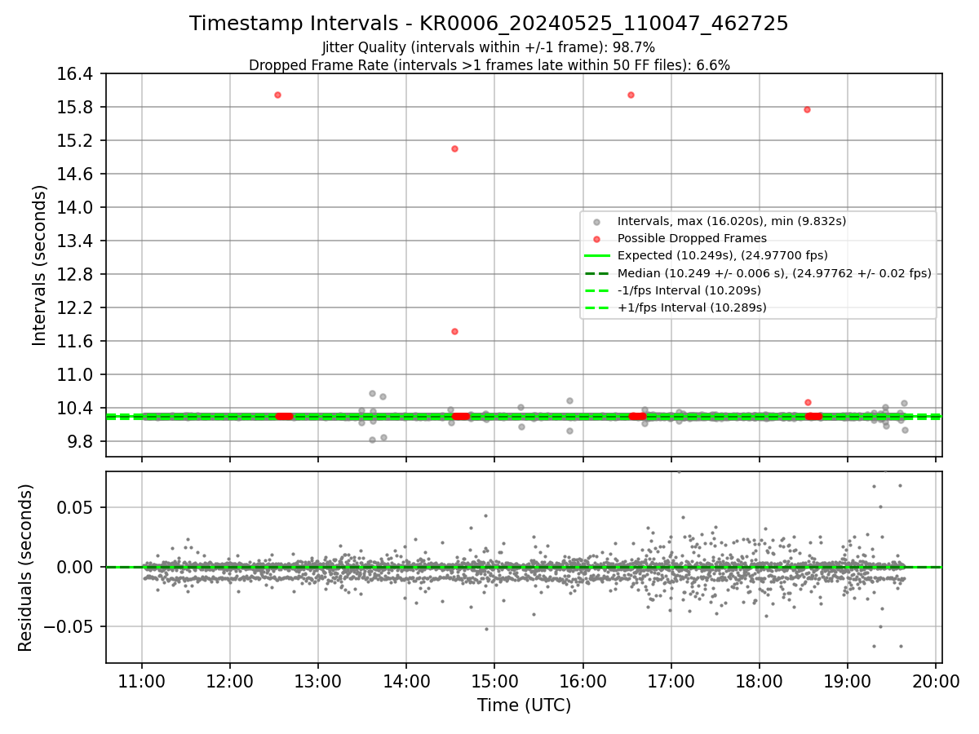
Task: Click the red dropped-frame point near 16:30 at 16.0 seconds
Action: [x=631, y=95]
